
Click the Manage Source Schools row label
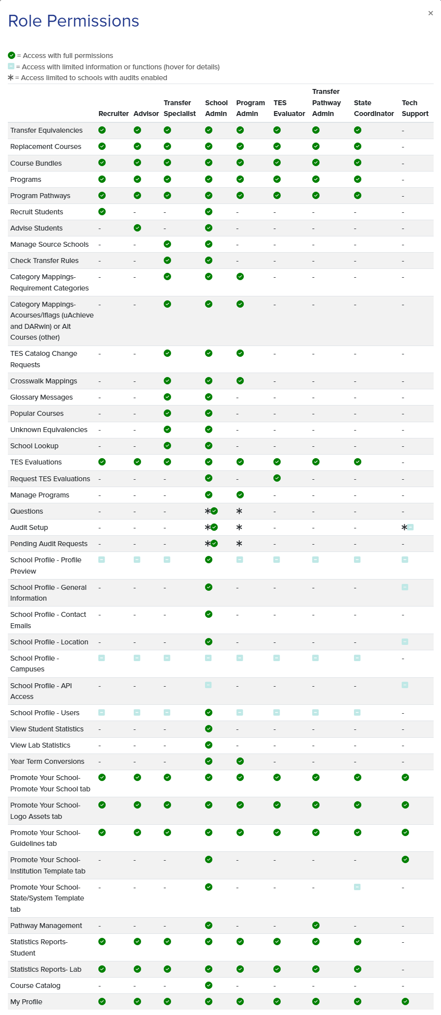49,244
